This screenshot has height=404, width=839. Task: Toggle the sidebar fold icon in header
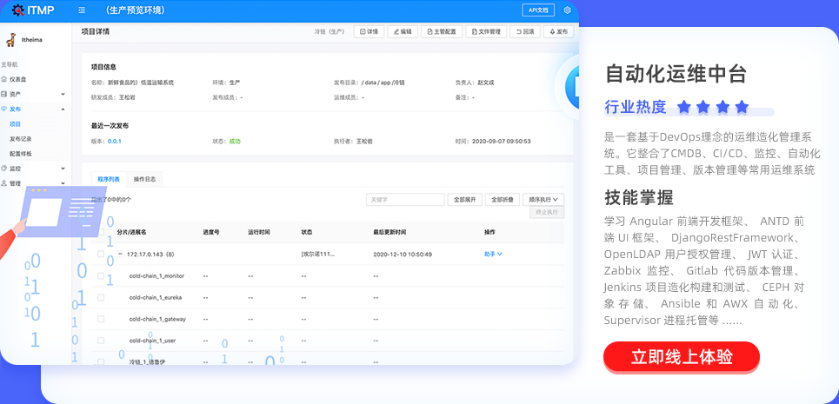82,10
